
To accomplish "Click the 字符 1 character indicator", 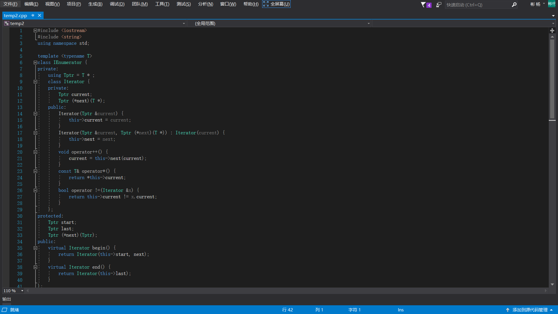I will tap(355, 310).
